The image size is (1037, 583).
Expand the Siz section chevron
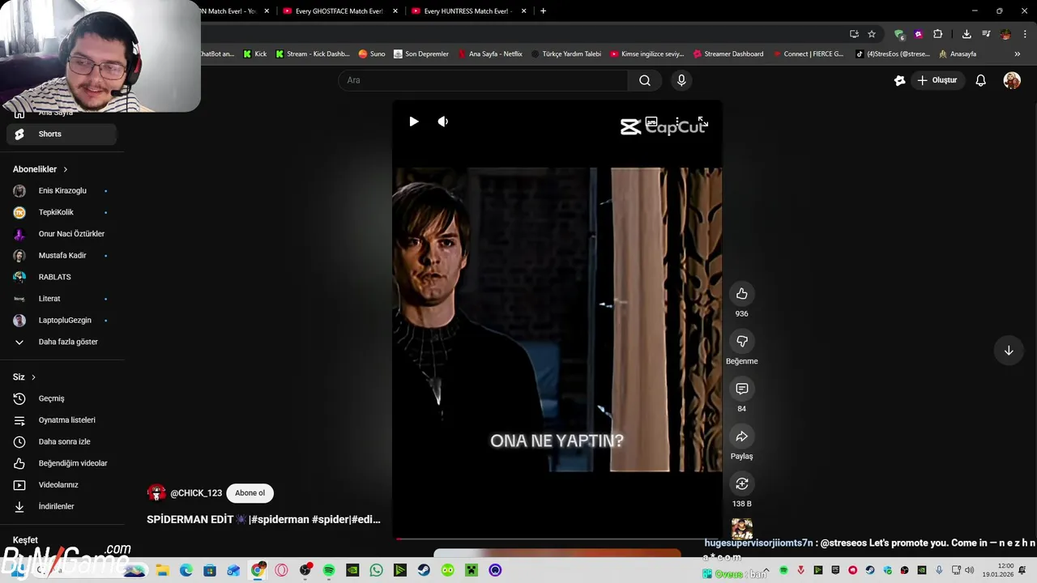33,377
